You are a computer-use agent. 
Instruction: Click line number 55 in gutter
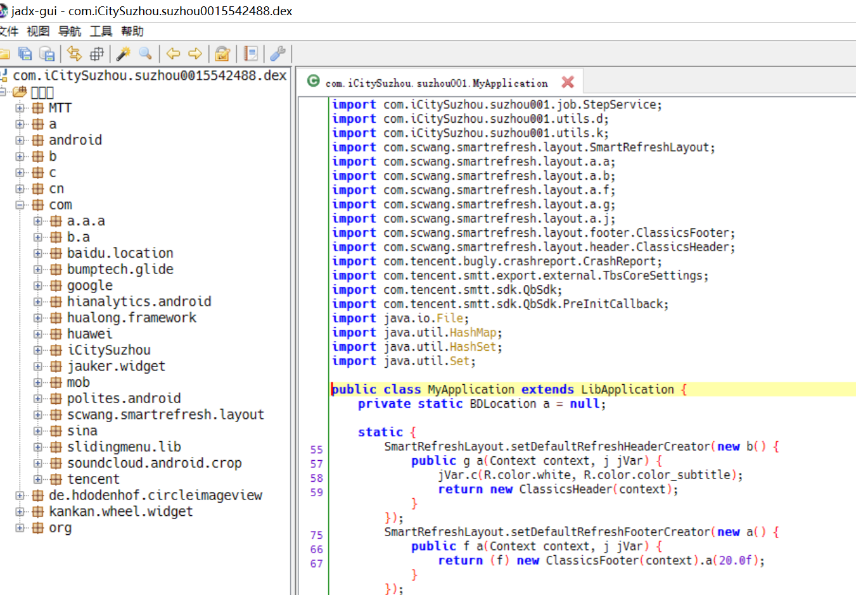[x=316, y=450]
